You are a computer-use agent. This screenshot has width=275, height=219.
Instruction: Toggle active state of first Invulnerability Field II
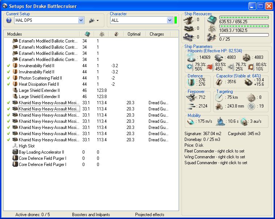[x=8, y=66]
